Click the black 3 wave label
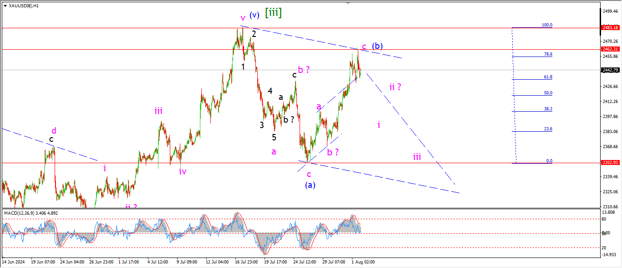 tap(262, 125)
